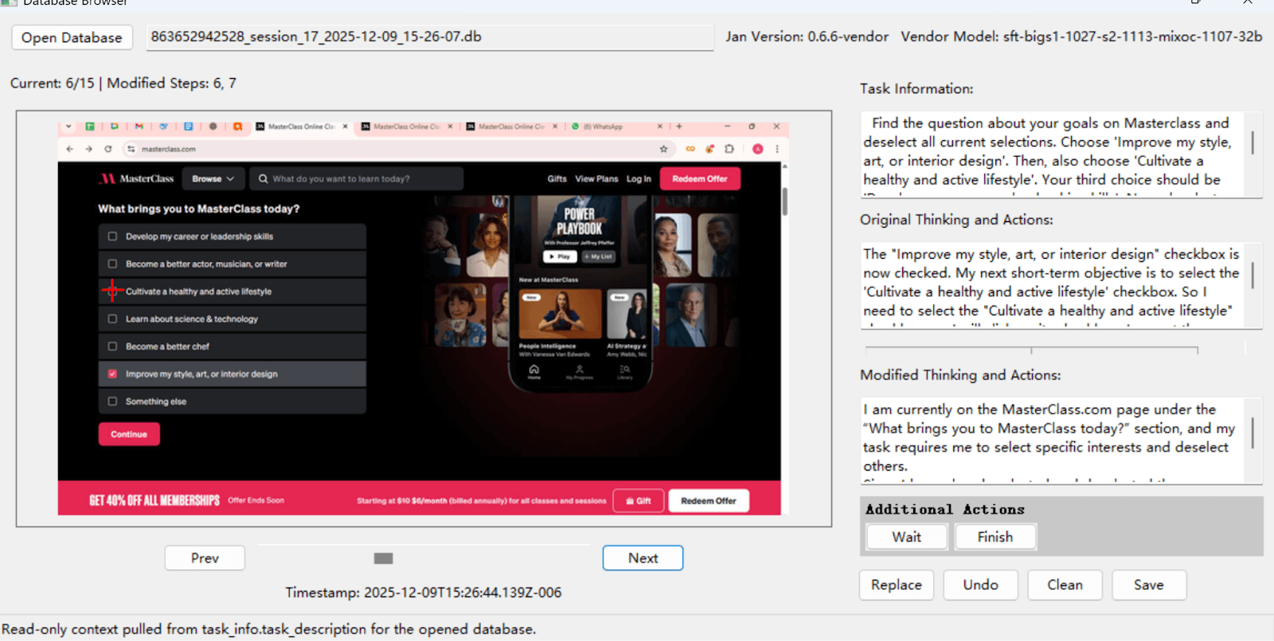Check Learn about science & technology

tap(112, 319)
